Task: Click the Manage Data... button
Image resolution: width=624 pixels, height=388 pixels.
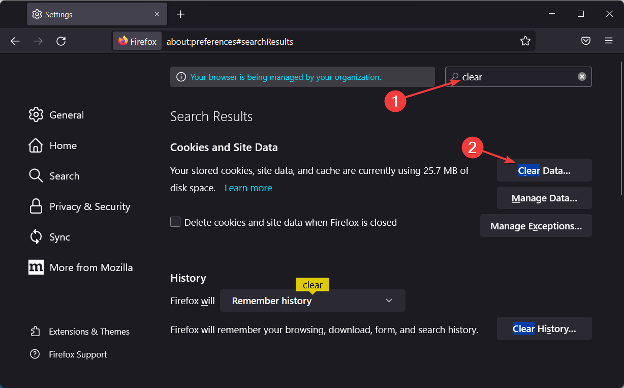Action: tap(544, 198)
